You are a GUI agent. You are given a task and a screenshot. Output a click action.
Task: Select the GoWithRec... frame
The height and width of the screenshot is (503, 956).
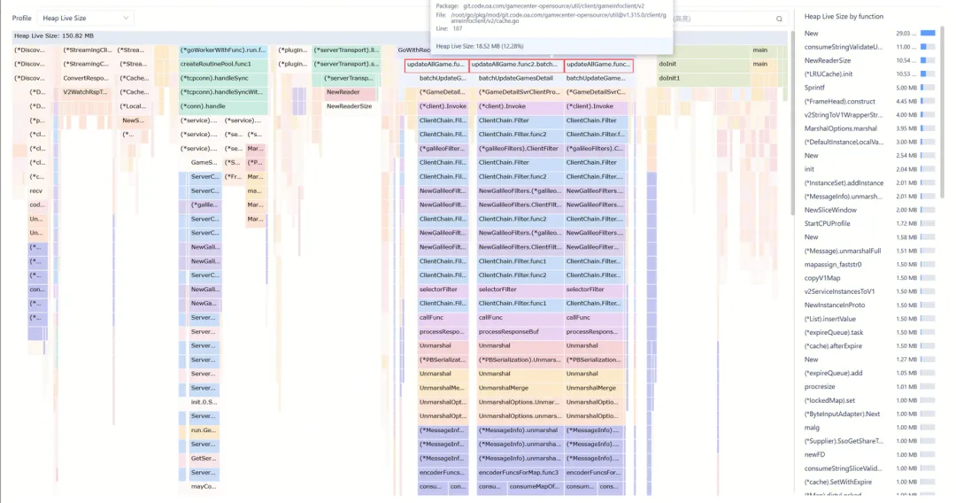click(x=413, y=50)
